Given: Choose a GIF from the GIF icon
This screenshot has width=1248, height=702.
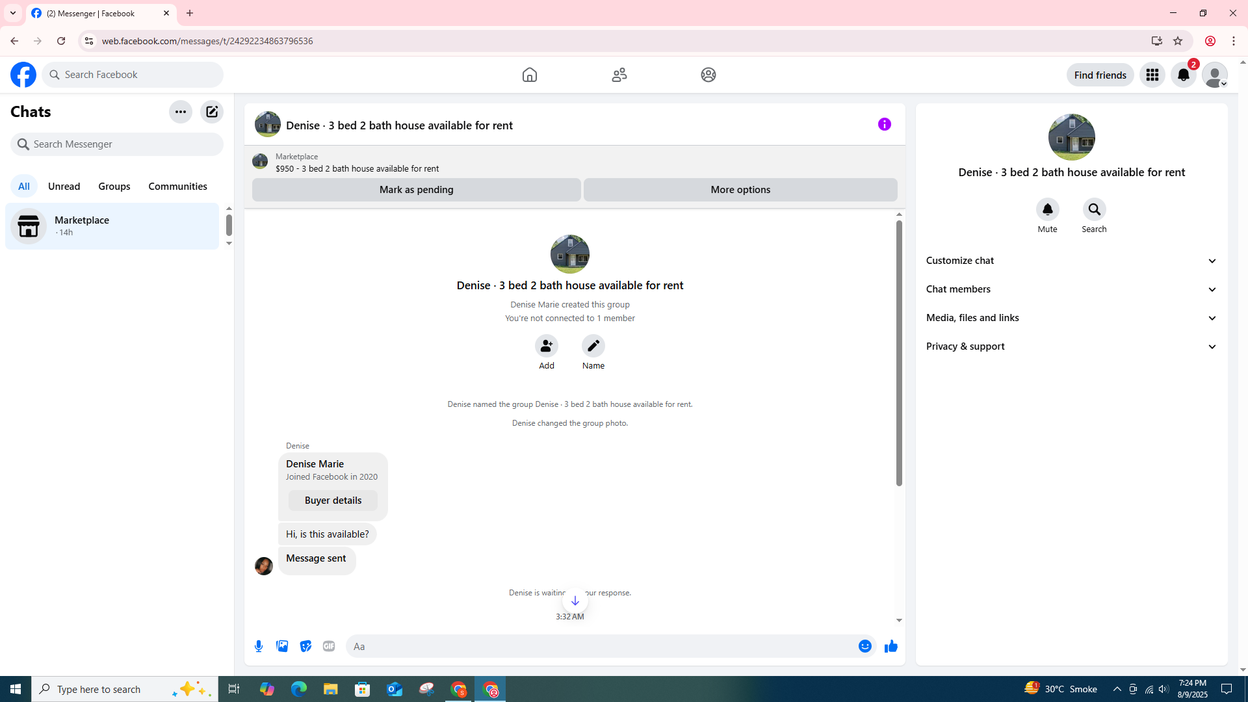Looking at the screenshot, I should point(329,646).
